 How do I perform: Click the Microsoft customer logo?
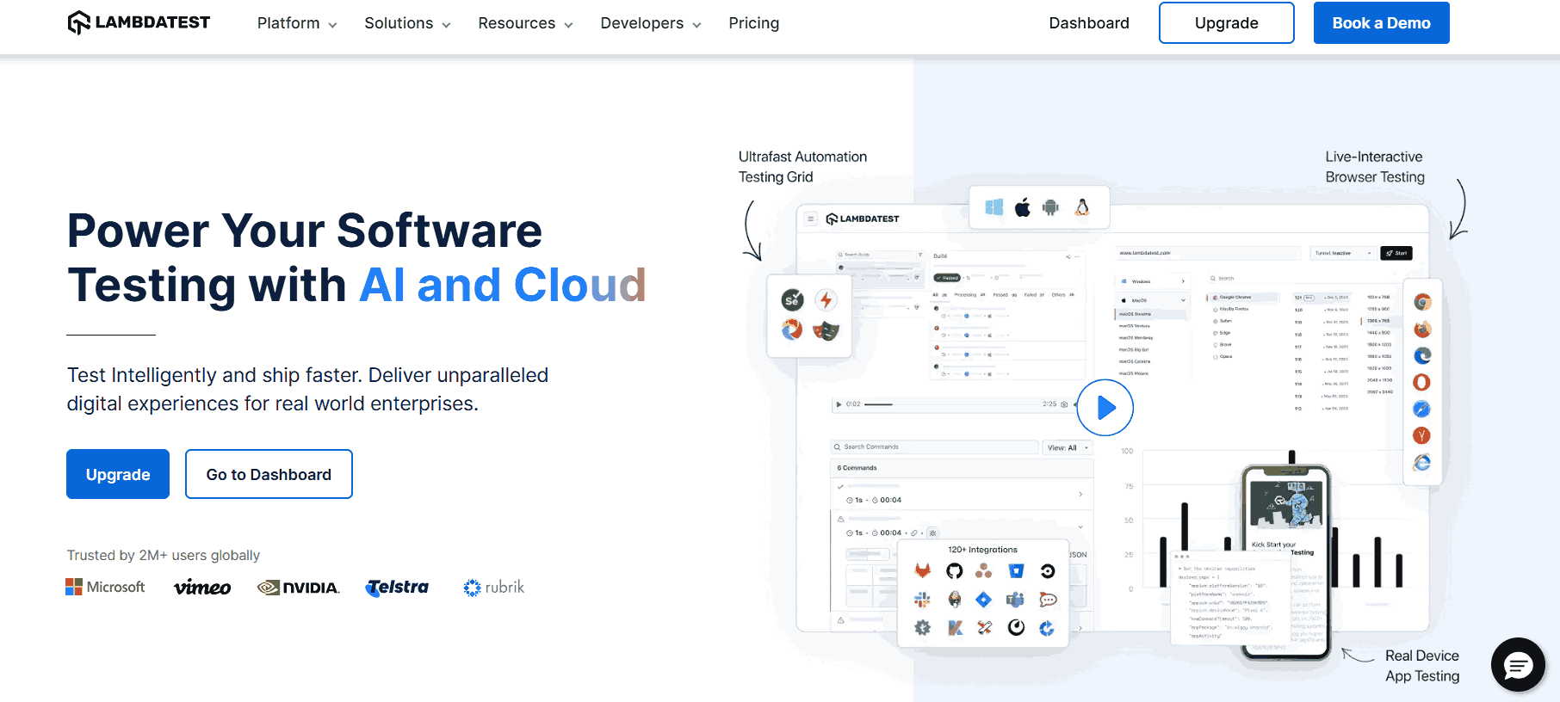tap(105, 587)
